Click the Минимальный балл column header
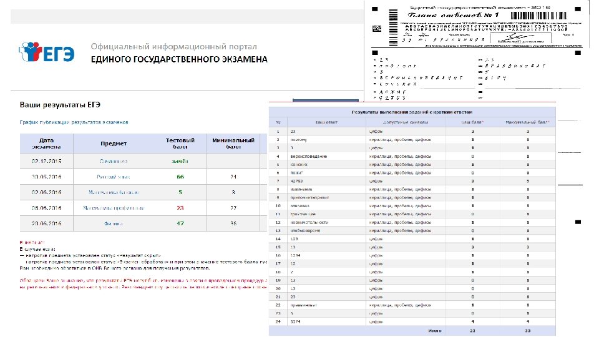The image size is (599, 337). 233,144
